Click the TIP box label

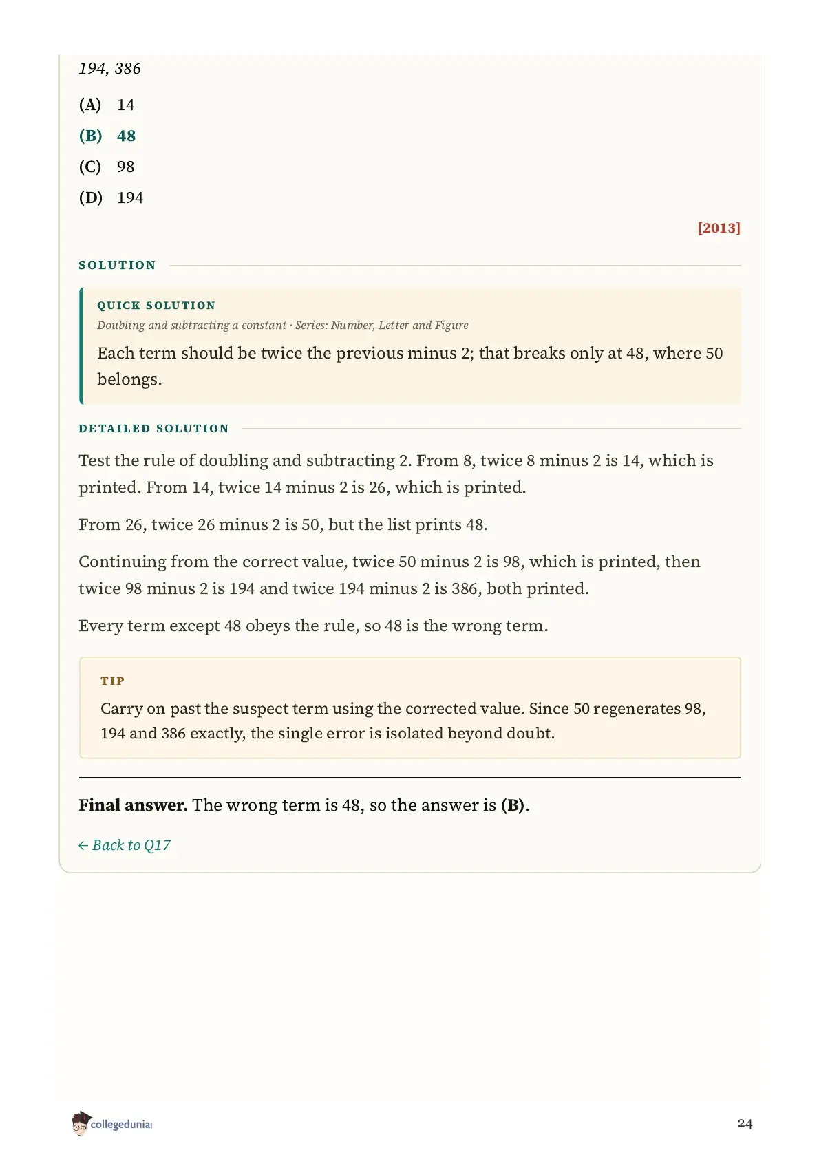112,681
